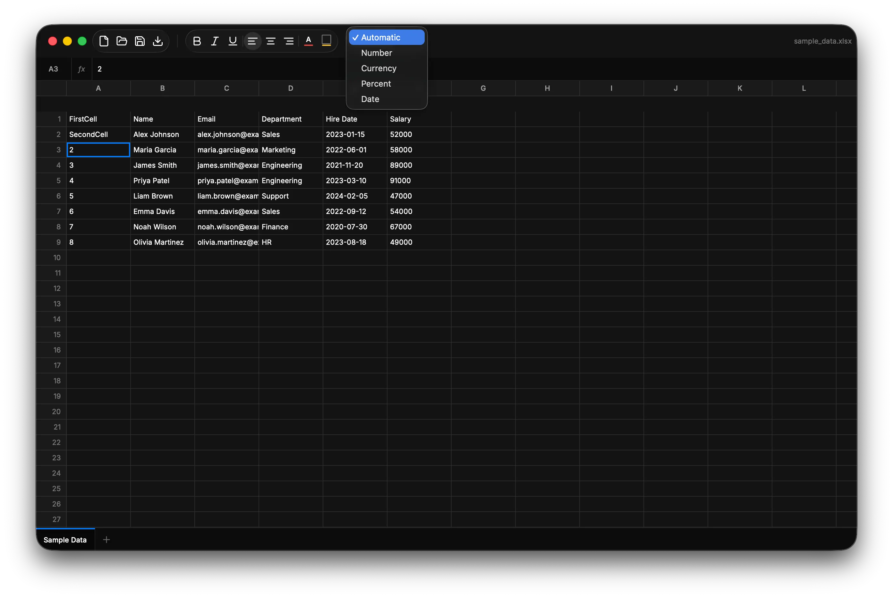This screenshot has width=893, height=598.
Task: Select the Maria Garcia cell
Action: tap(162, 150)
